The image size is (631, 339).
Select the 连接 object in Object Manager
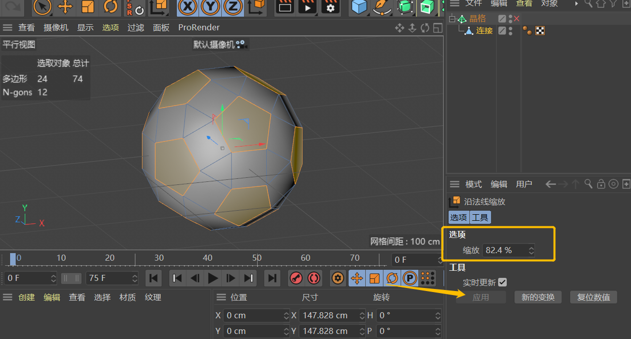point(484,31)
